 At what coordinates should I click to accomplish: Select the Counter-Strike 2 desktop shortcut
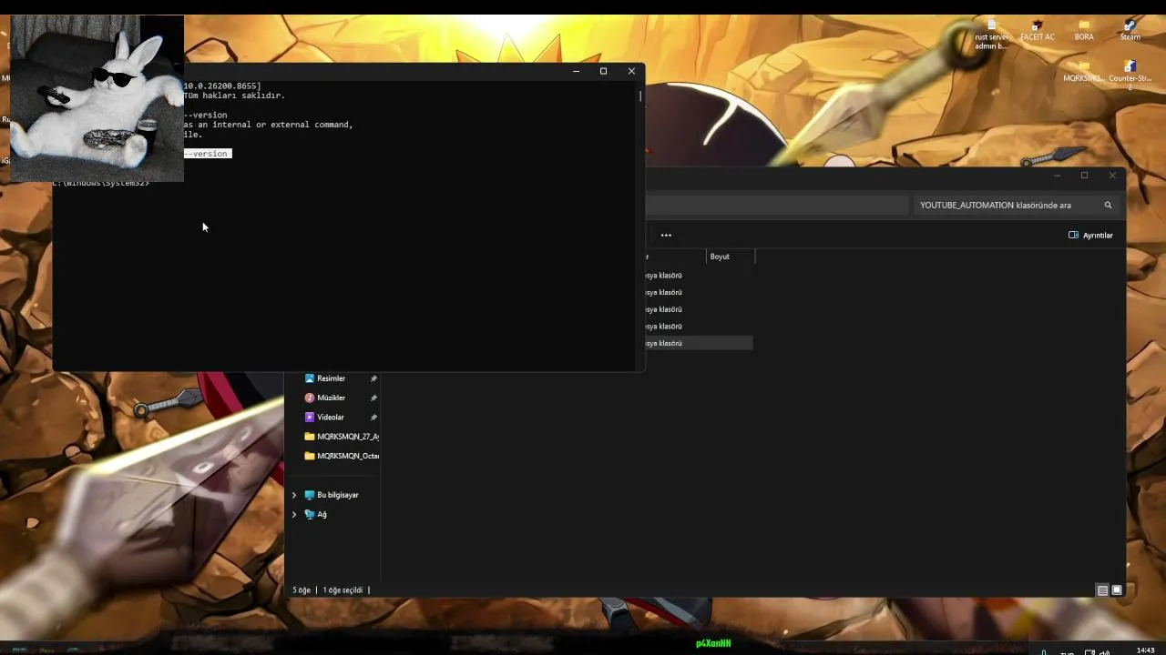1130,74
